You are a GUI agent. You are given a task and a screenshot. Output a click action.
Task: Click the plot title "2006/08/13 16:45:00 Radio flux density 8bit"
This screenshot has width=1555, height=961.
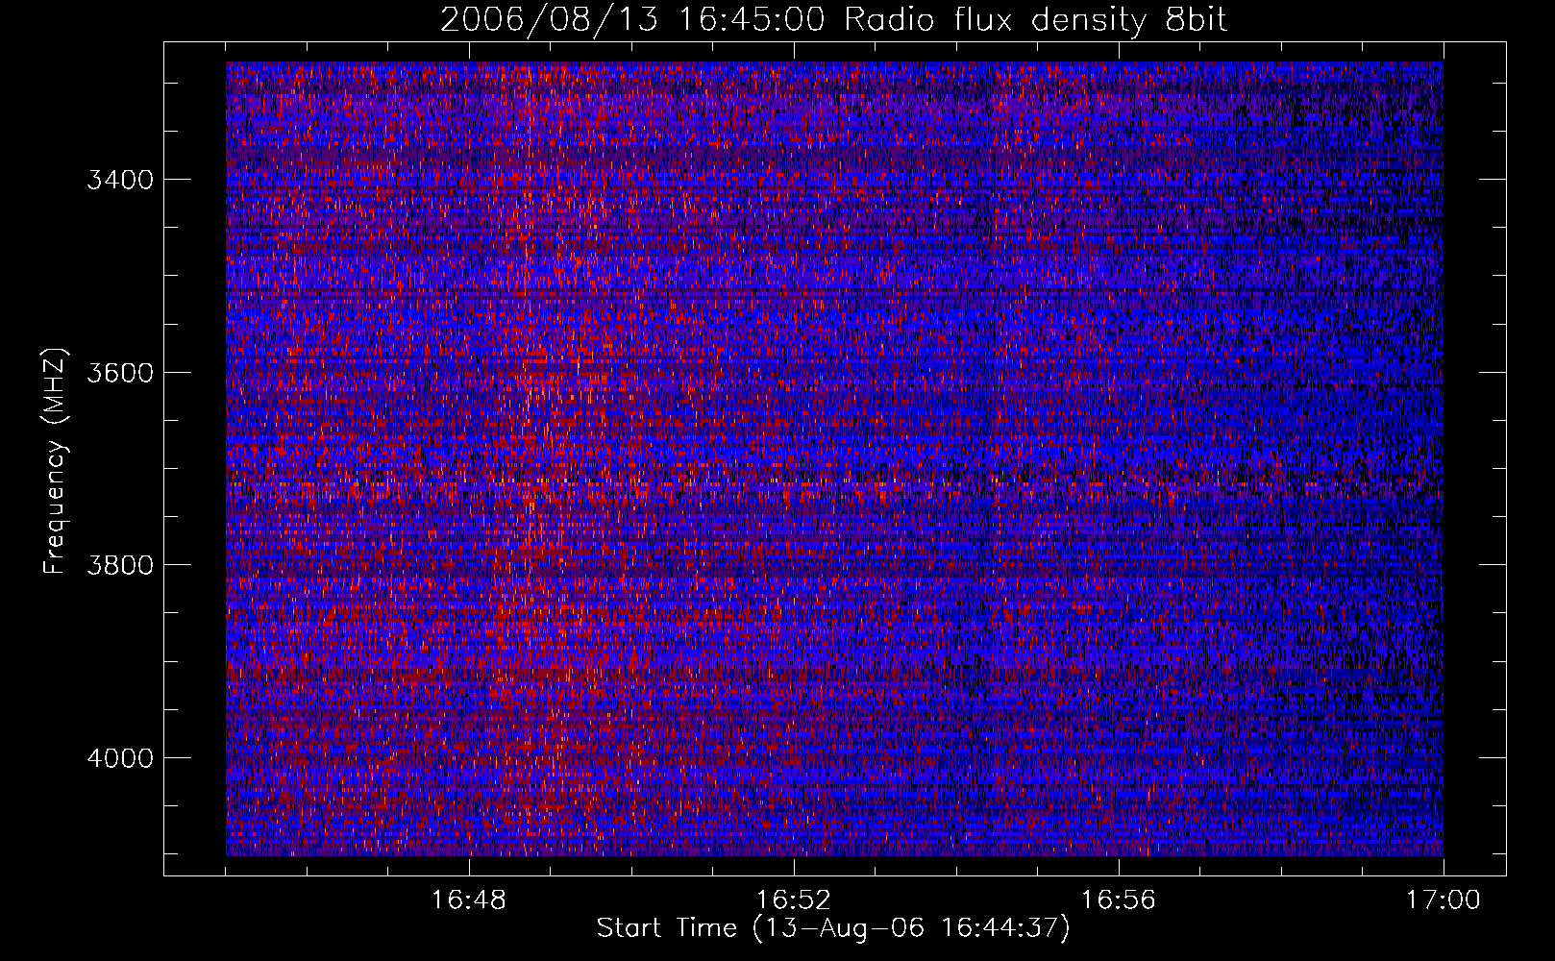click(x=833, y=20)
